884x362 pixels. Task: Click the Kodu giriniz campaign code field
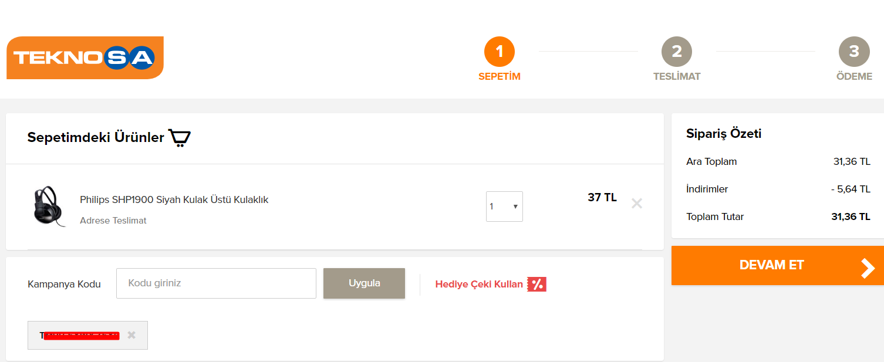tap(216, 283)
